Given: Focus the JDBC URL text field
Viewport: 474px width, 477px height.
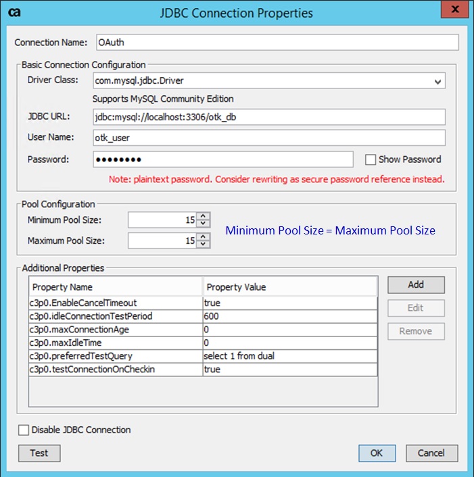Looking at the screenshot, I should 268,117.
